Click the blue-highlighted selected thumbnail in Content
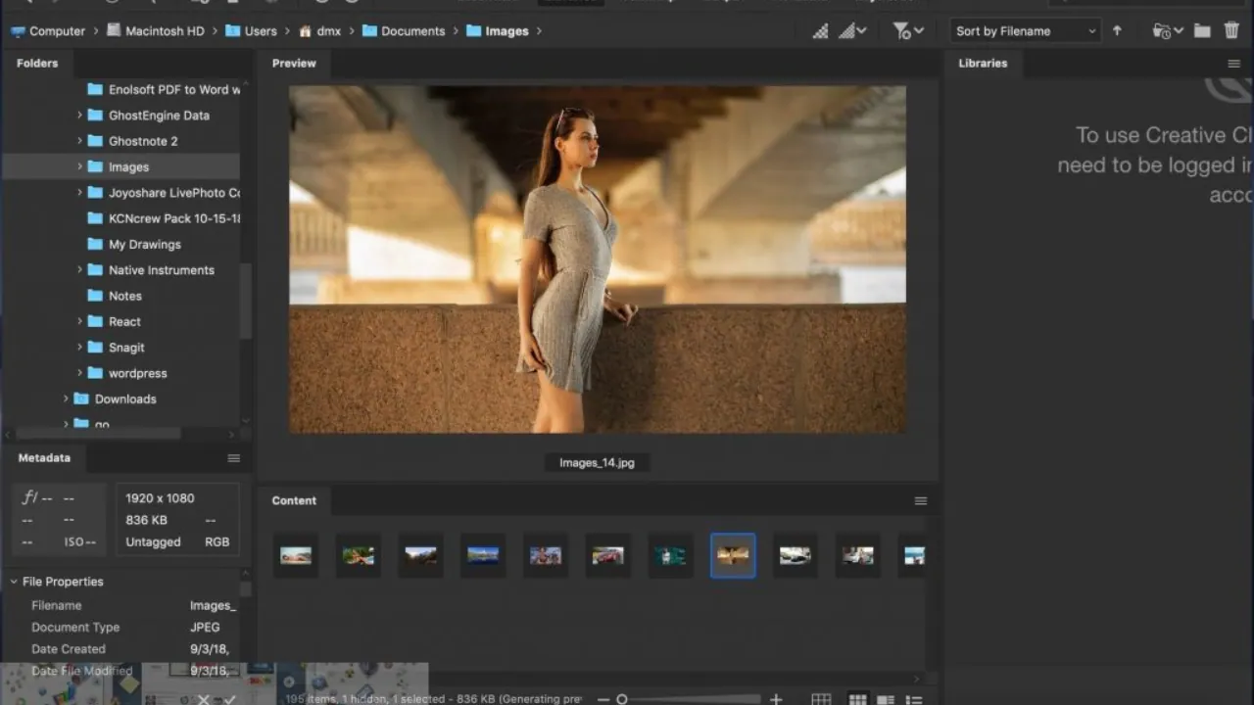The image size is (1254, 705). click(733, 555)
